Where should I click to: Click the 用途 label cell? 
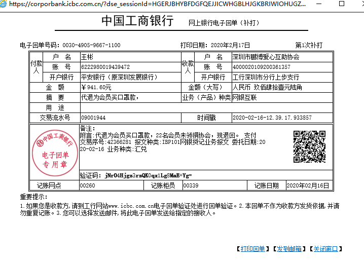[x=55, y=108]
